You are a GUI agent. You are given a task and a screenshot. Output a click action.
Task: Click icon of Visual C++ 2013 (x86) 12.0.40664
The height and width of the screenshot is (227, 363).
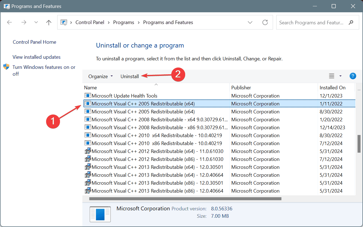coord(88,191)
